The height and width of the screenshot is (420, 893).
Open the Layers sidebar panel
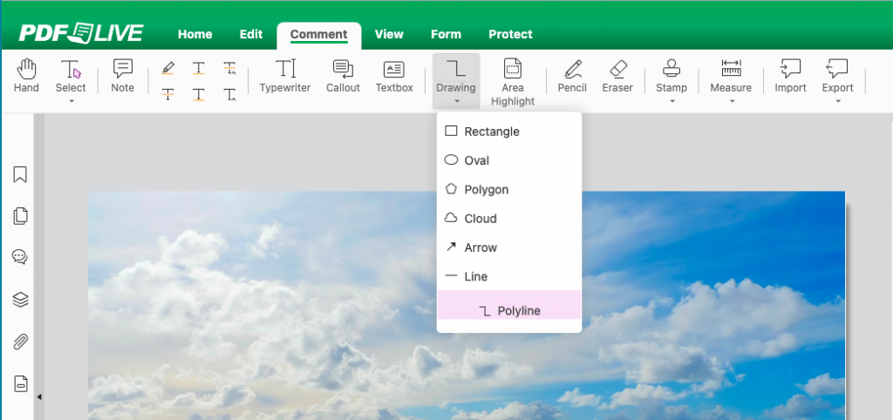click(x=20, y=300)
